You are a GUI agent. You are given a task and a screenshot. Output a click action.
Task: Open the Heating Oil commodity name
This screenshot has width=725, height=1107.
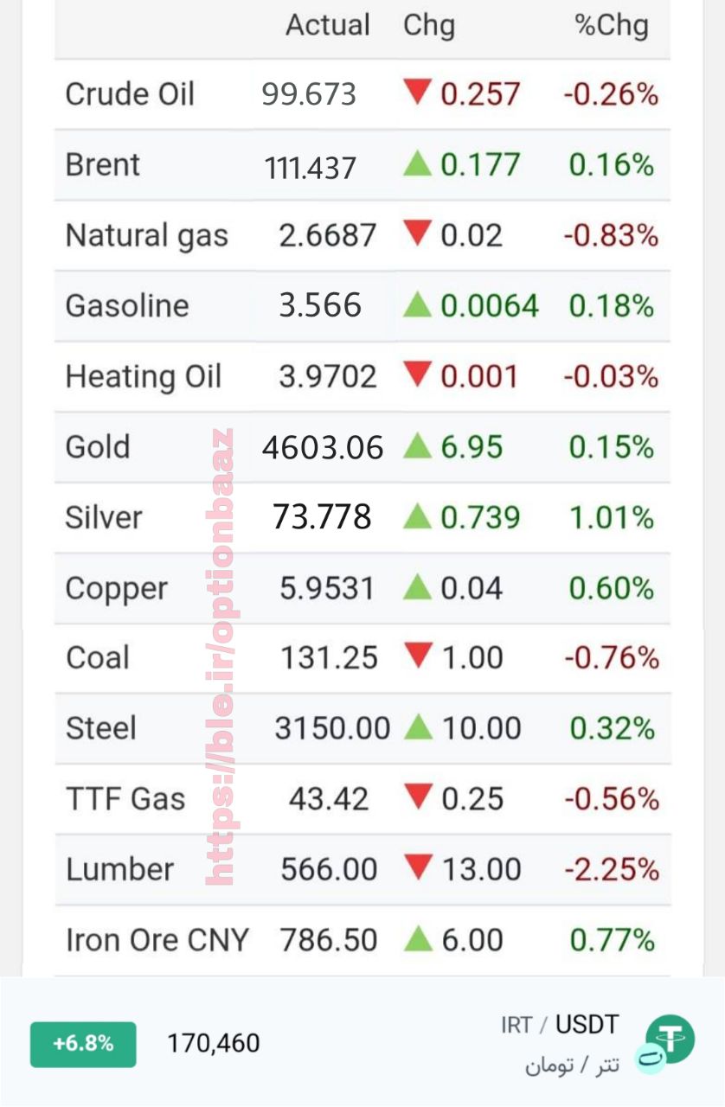click(144, 377)
